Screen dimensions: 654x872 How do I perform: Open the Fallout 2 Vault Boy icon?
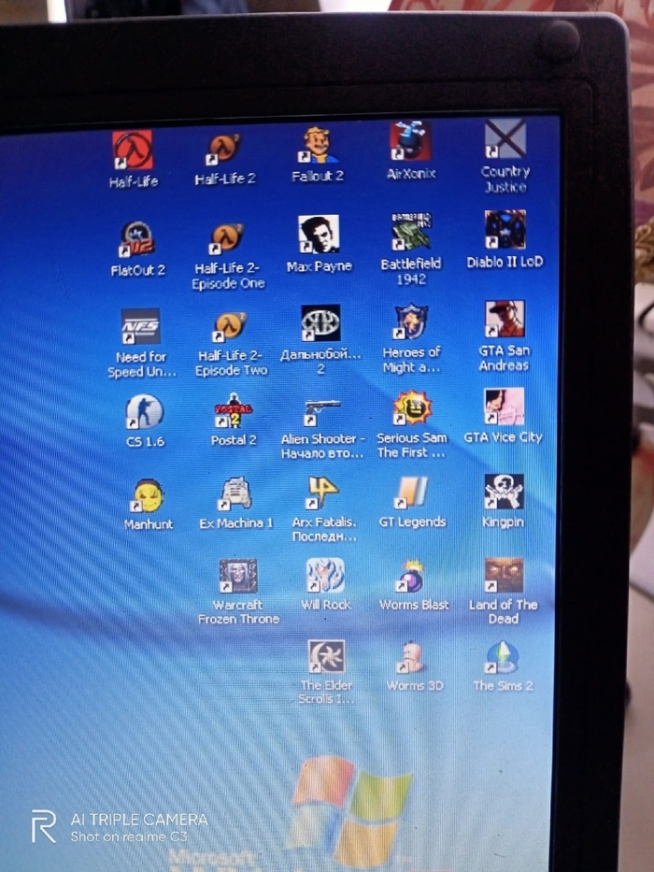tap(318, 145)
